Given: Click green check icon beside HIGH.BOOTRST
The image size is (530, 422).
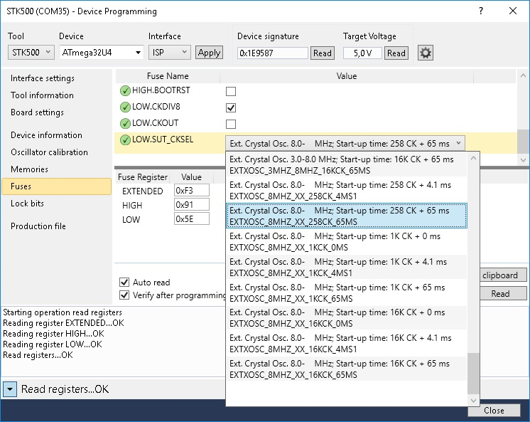Looking at the screenshot, I should point(125,91).
